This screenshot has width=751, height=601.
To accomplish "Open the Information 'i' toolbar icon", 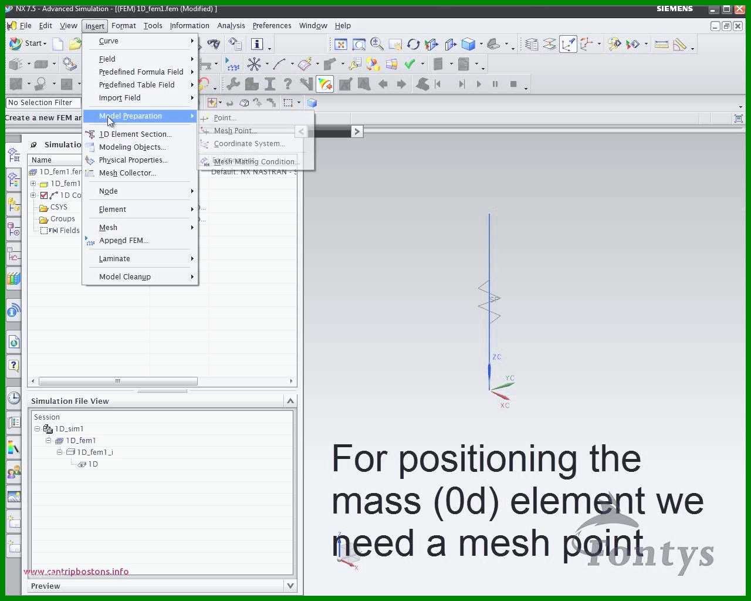I will click(257, 44).
